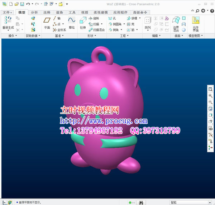215x205 pixels.
Task: Click the Pattern (阵列) tool
Action: (148, 23)
